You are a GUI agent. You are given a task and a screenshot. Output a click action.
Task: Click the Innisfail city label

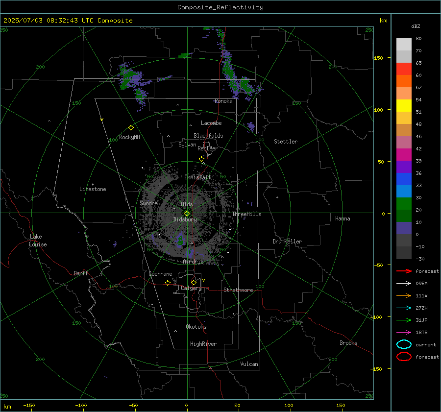[x=198, y=177]
